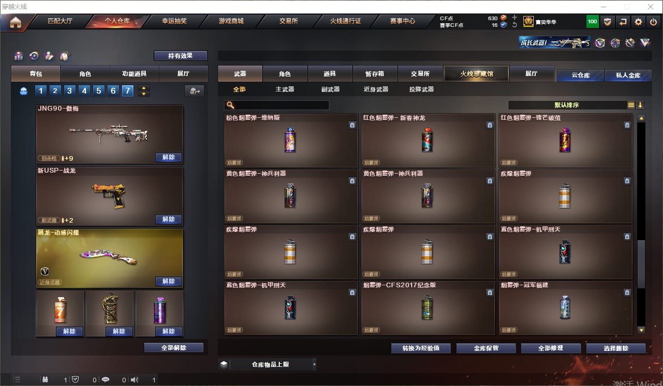This screenshot has height=386, width=663.
Task: Open the 成长武器 banner
Action: pos(555,42)
